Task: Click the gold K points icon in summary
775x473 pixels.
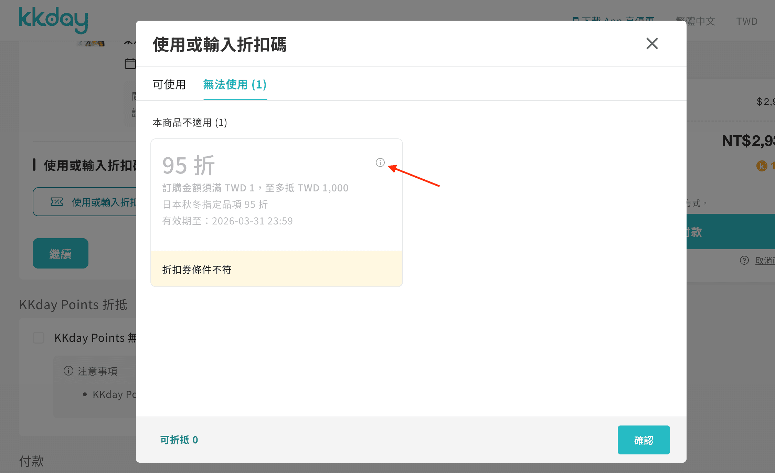Action: coord(763,166)
